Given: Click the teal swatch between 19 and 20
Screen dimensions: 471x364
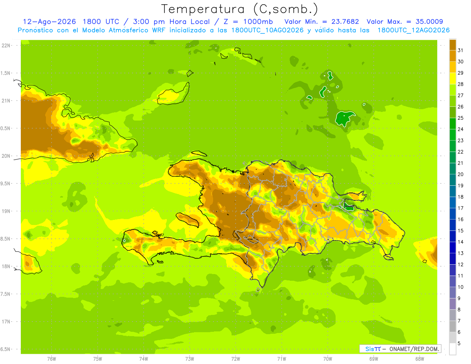Looking at the screenshot, I should click(453, 180).
